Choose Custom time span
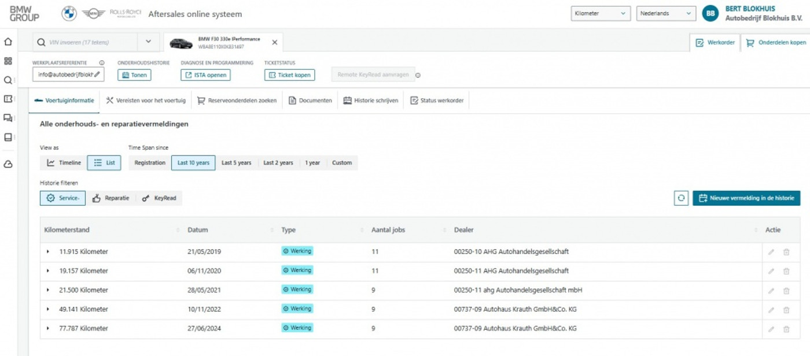The height and width of the screenshot is (356, 810). (x=342, y=163)
